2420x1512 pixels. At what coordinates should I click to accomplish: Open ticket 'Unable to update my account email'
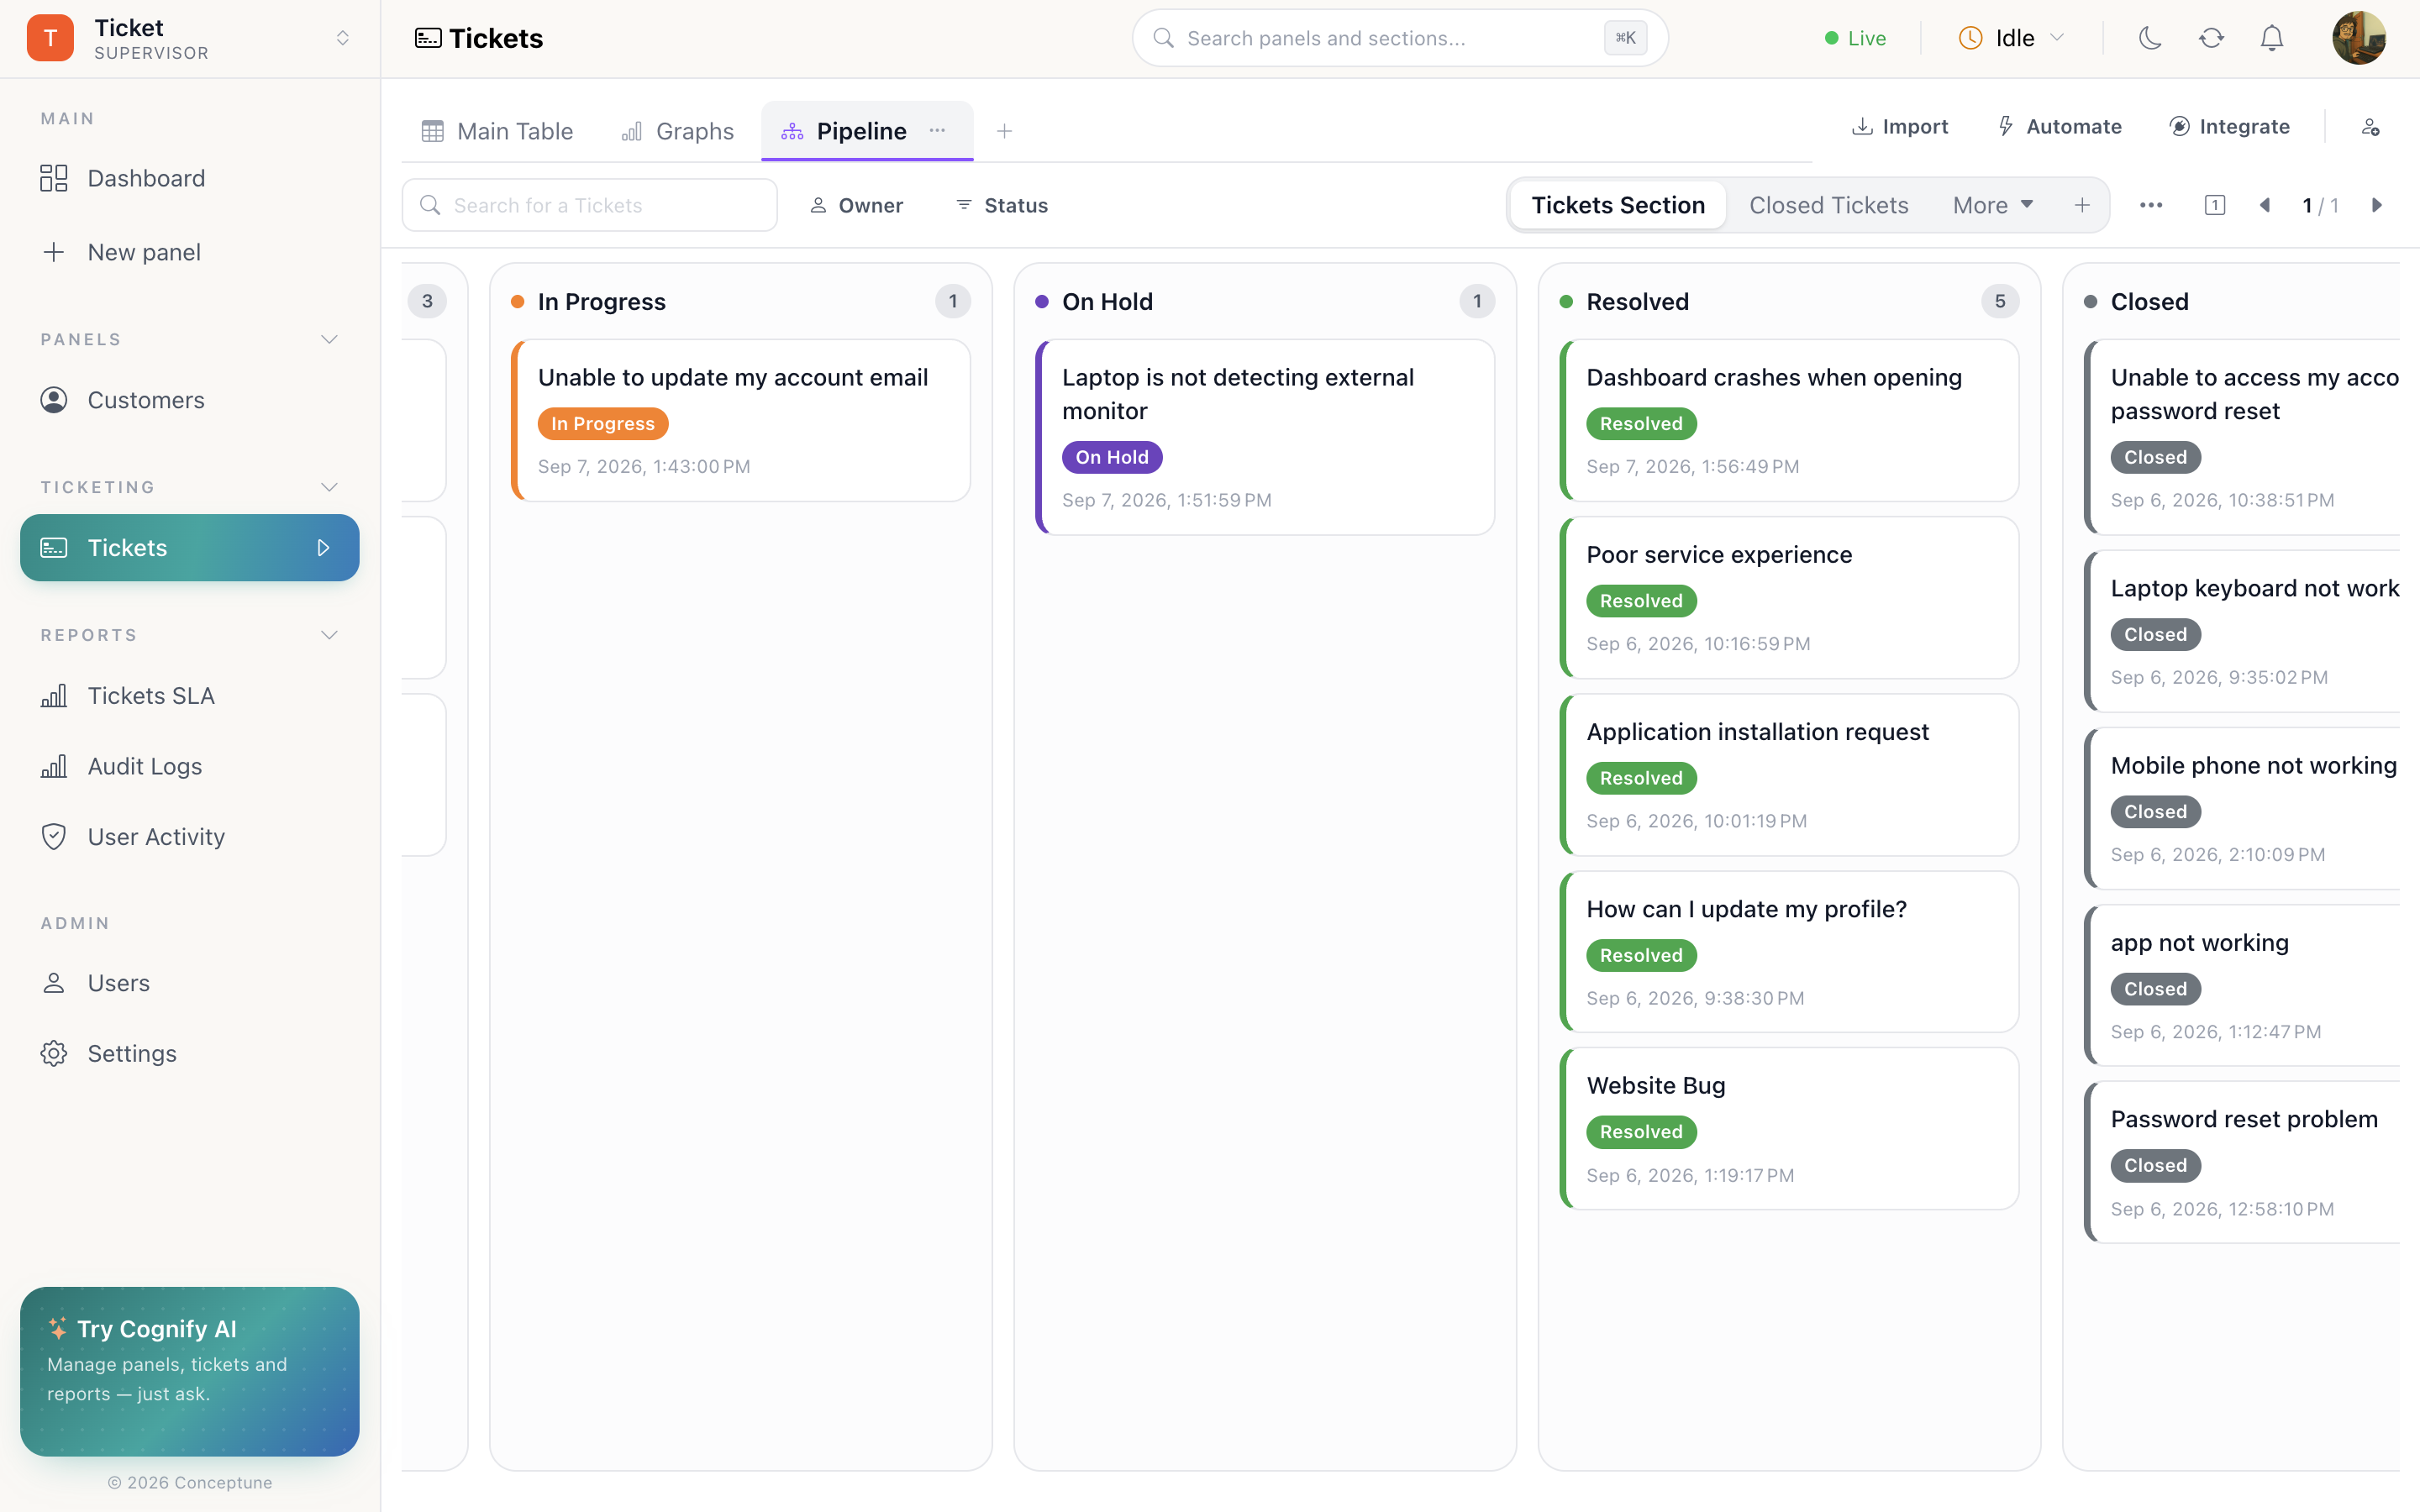tap(741, 420)
